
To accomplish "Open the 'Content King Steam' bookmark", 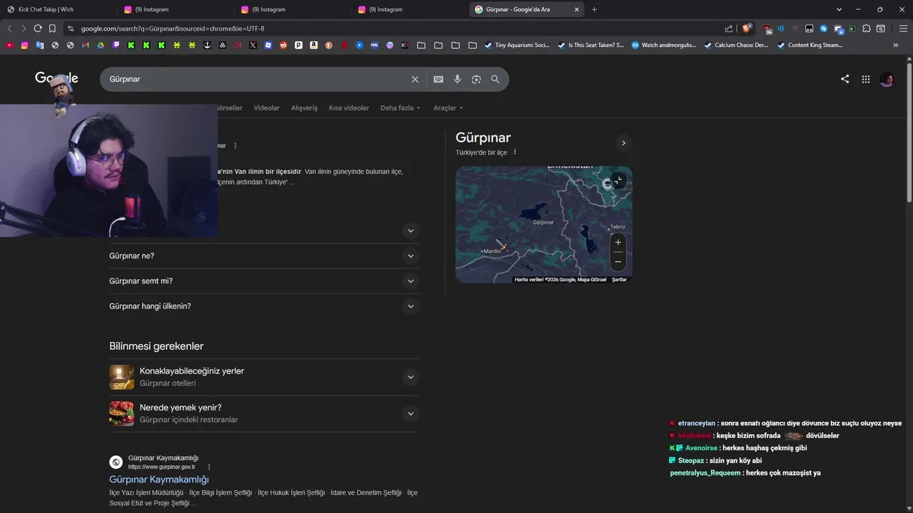I will (x=810, y=45).
